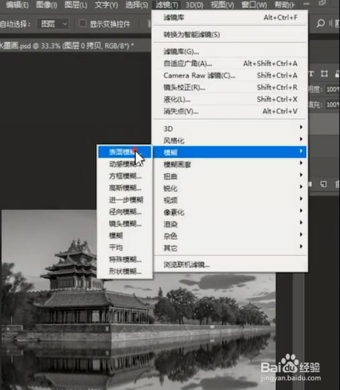
Task: Expand the 扭曲 submenu
Action: click(x=230, y=176)
